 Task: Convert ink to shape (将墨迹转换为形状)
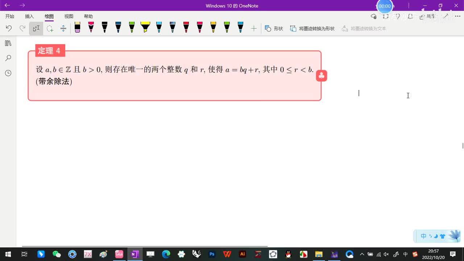[312, 28]
